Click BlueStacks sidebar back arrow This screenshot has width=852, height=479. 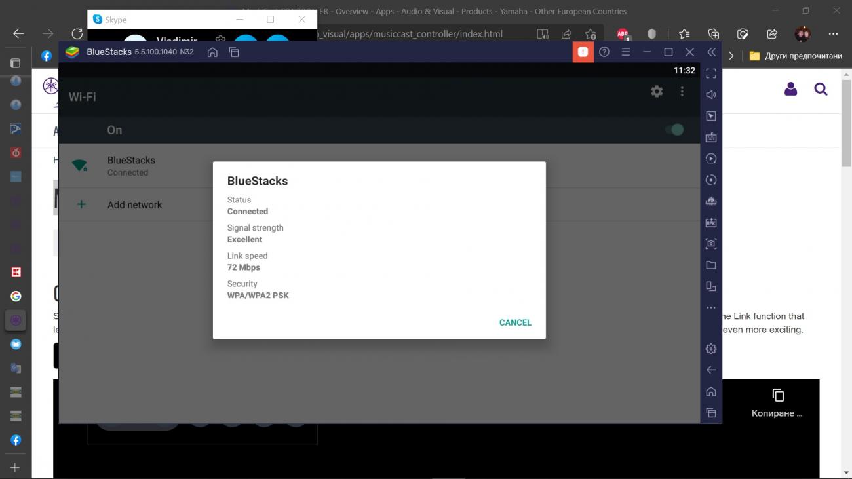pyautogui.click(x=711, y=370)
